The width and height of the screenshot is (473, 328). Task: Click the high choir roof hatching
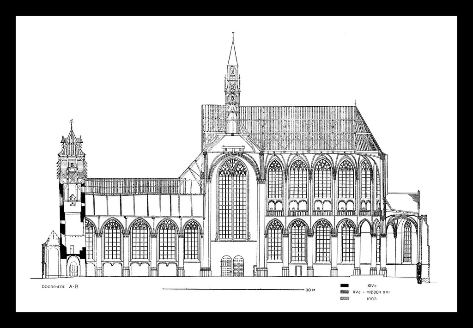[x=300, y=127]
